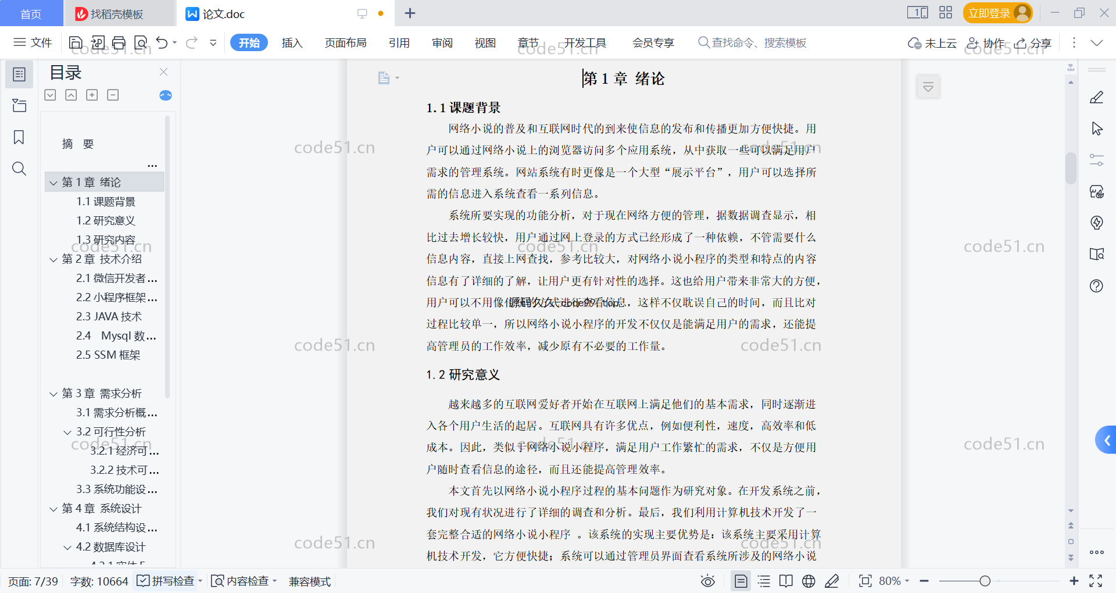
Task: Switch to the 视图 tab
Action: (x=485, y=42)
